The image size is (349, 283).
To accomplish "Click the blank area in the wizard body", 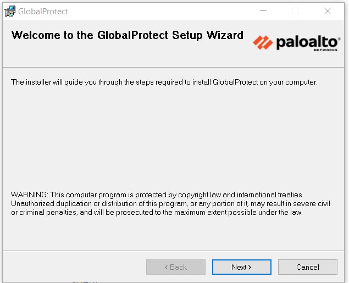I will click(170, 137).
